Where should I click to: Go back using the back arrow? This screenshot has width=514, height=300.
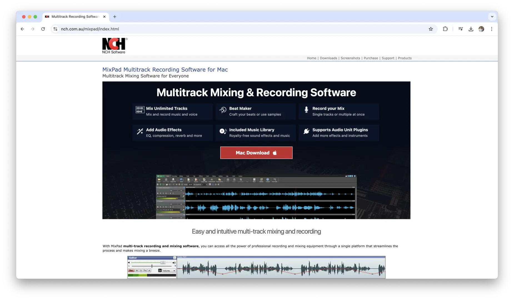click(23, 29)
